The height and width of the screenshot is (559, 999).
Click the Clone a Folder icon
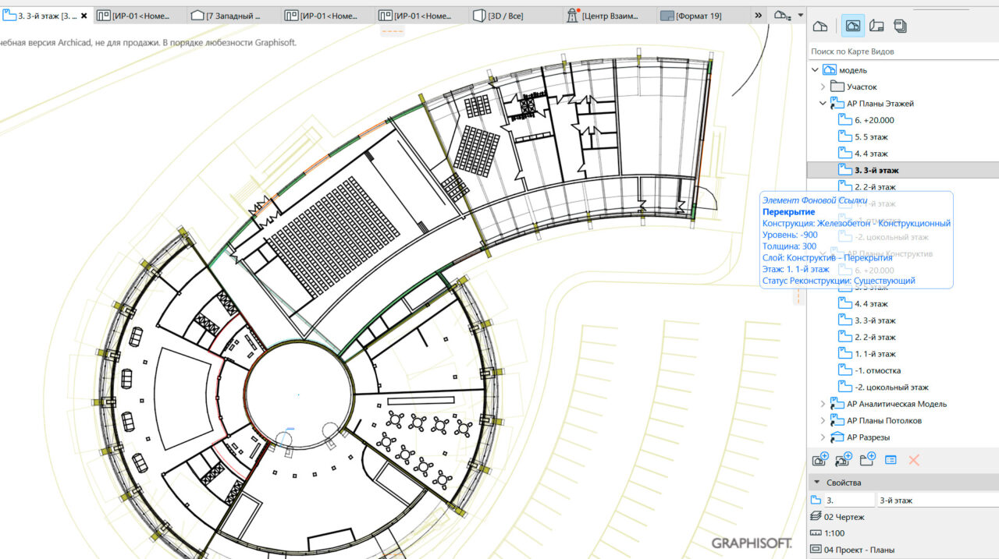click(x=843, y=460)
